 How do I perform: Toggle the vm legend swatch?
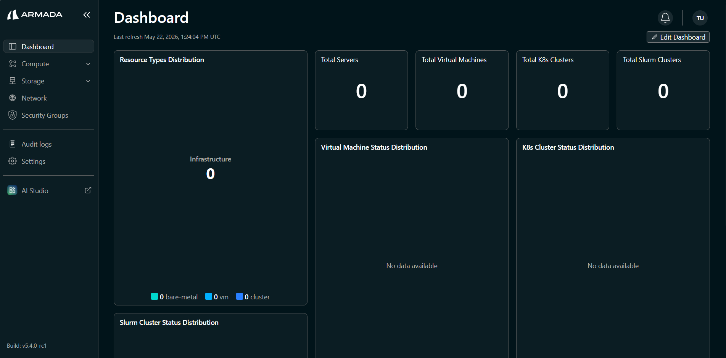coord(209,296)
